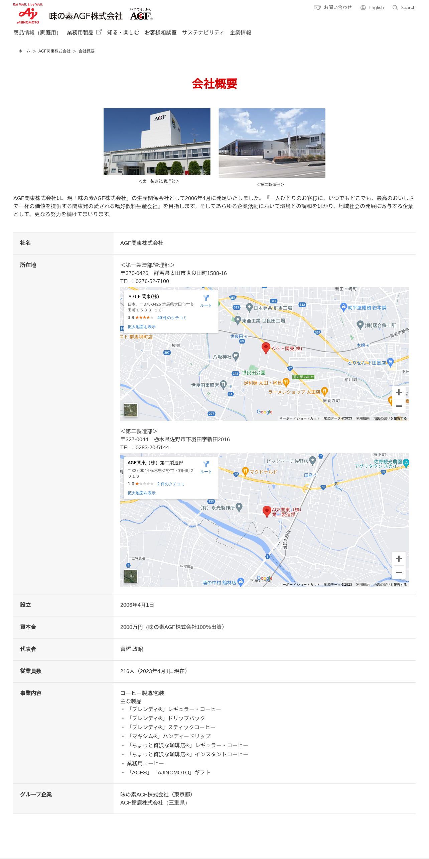Go to ホーム breadcrumb
Screen dimensions: 429x859
24,51
